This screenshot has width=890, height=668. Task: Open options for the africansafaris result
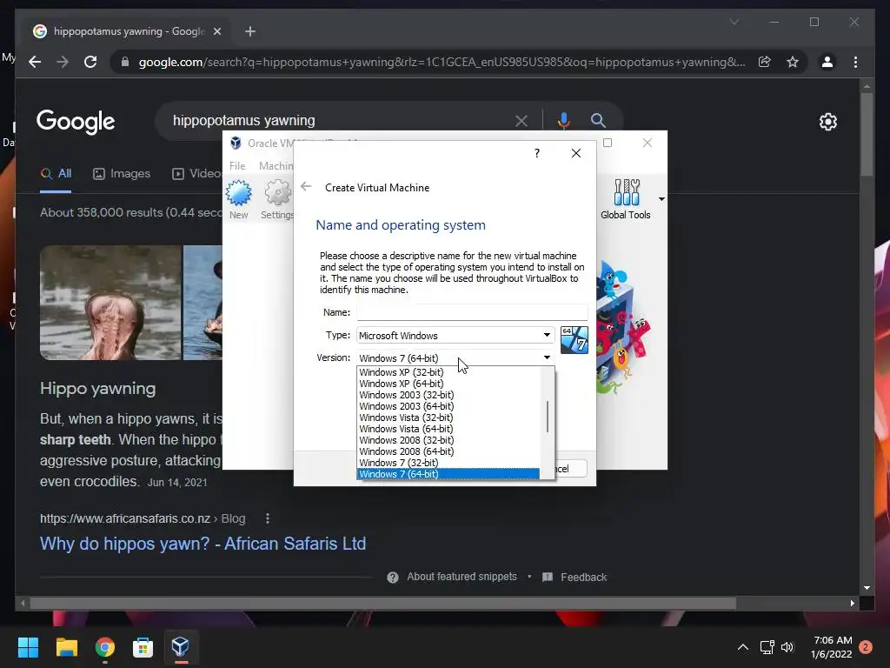click(x=268, y=518)
